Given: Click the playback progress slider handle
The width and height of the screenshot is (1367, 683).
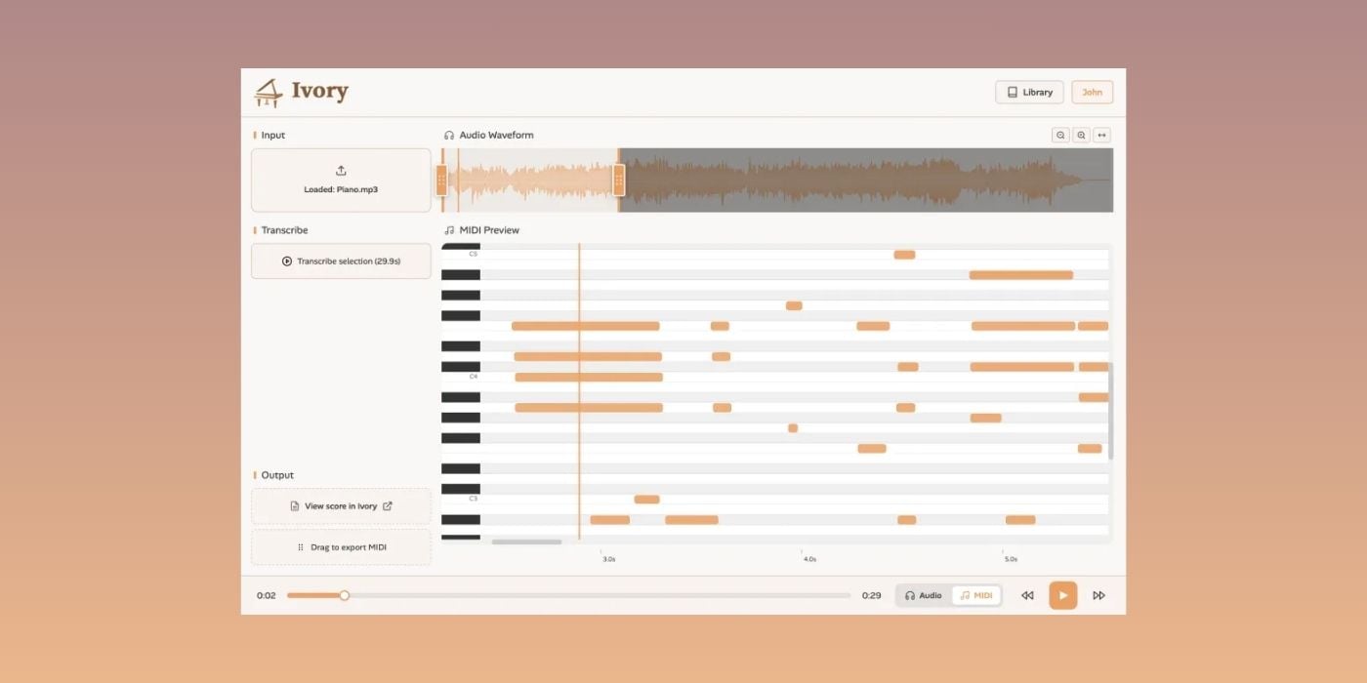Looking at the screenshot, I should (x=344, y=595).
